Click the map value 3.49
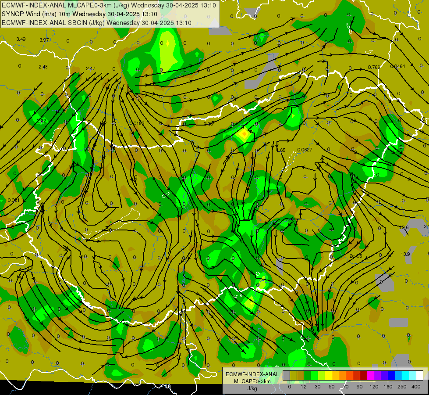 point(21,39)
